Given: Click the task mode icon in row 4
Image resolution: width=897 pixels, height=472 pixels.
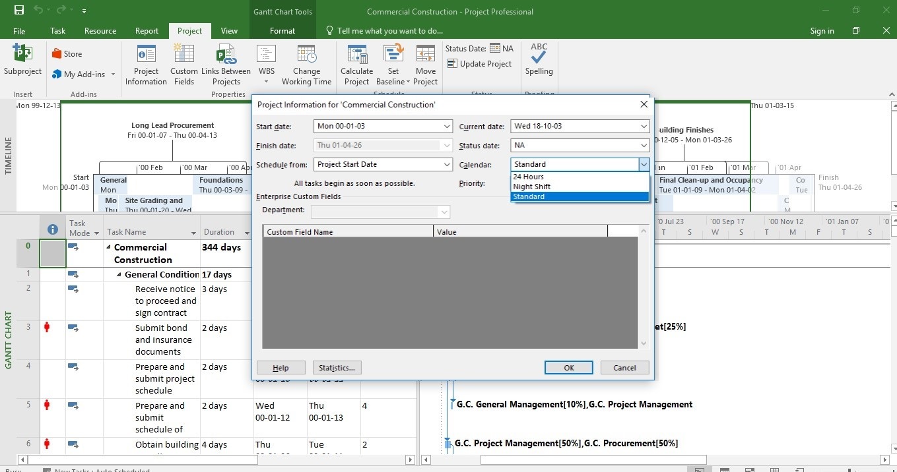Looking at the screenshot, I should (73, 367).
